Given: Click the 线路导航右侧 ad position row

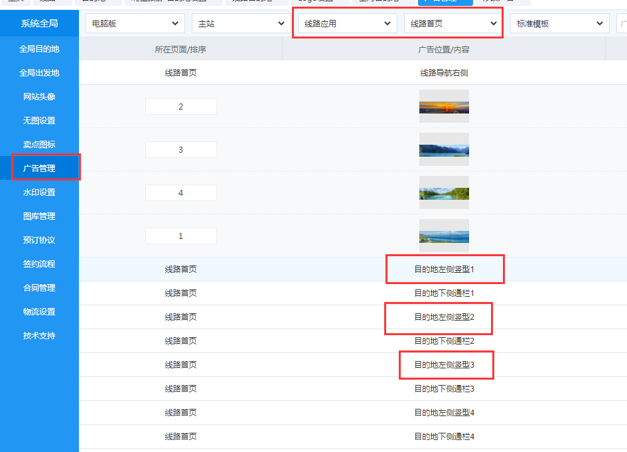Looking at the screenshot, I should [x=445, y=73].
